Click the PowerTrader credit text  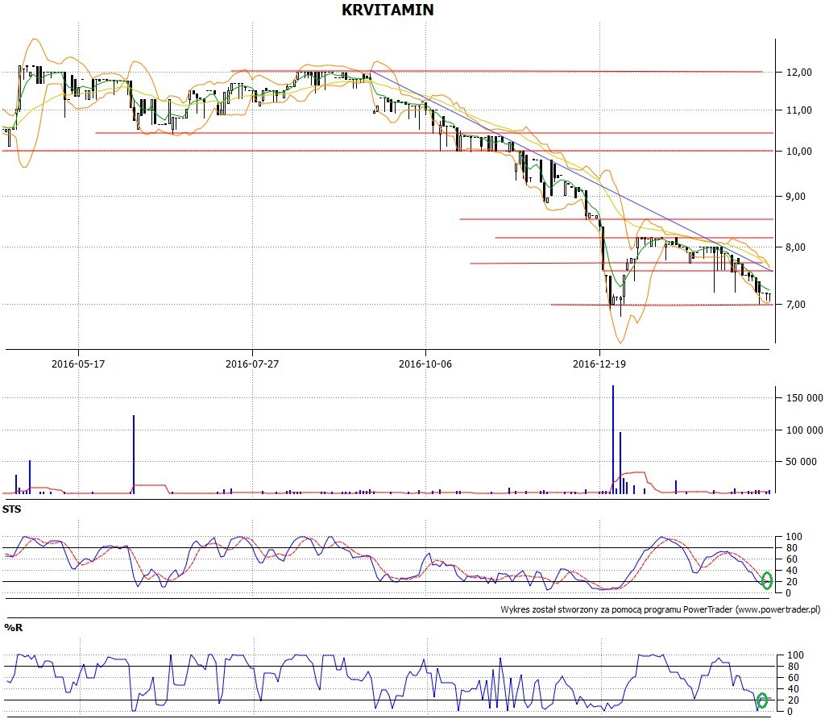click(661, 609)
